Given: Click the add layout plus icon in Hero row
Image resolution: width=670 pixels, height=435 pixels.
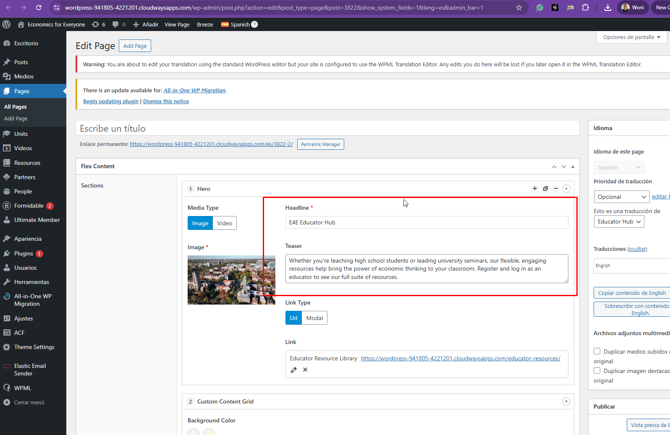Looking at the screenshot, I should click(535, 189).
